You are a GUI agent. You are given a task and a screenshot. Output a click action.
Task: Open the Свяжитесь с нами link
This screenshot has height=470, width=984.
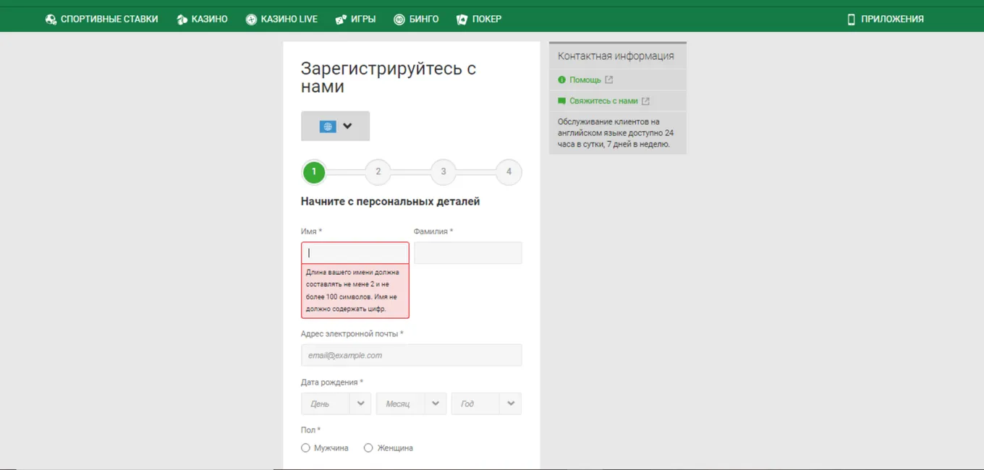pyautogui.click(x=603, y=101)
